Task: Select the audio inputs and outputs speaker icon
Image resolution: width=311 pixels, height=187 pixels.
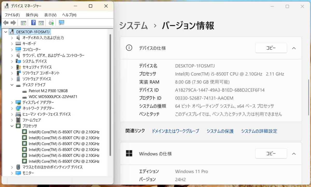Action: click(18, 38)
